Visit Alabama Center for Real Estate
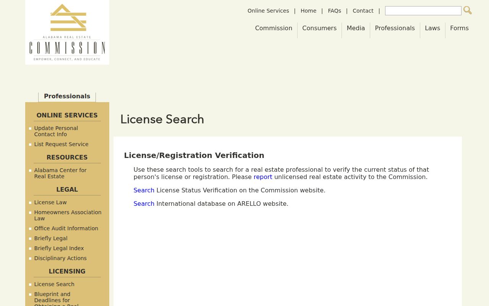This screenshot has width=489, height=306. point(60,173)
